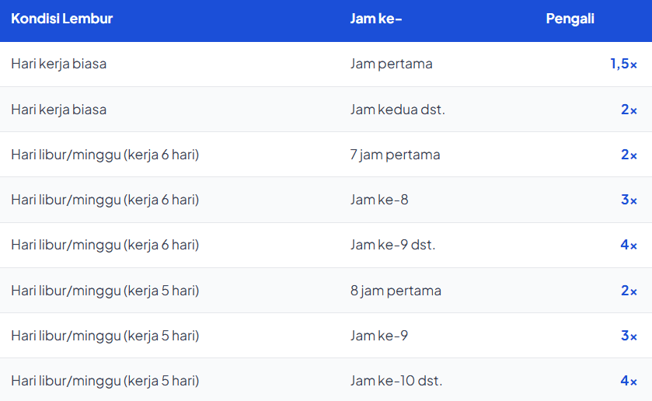Click Hari libur/minggu (kerja 6 hari) in Jam ke-8 row
652x401 pixels.
(105, 200)
